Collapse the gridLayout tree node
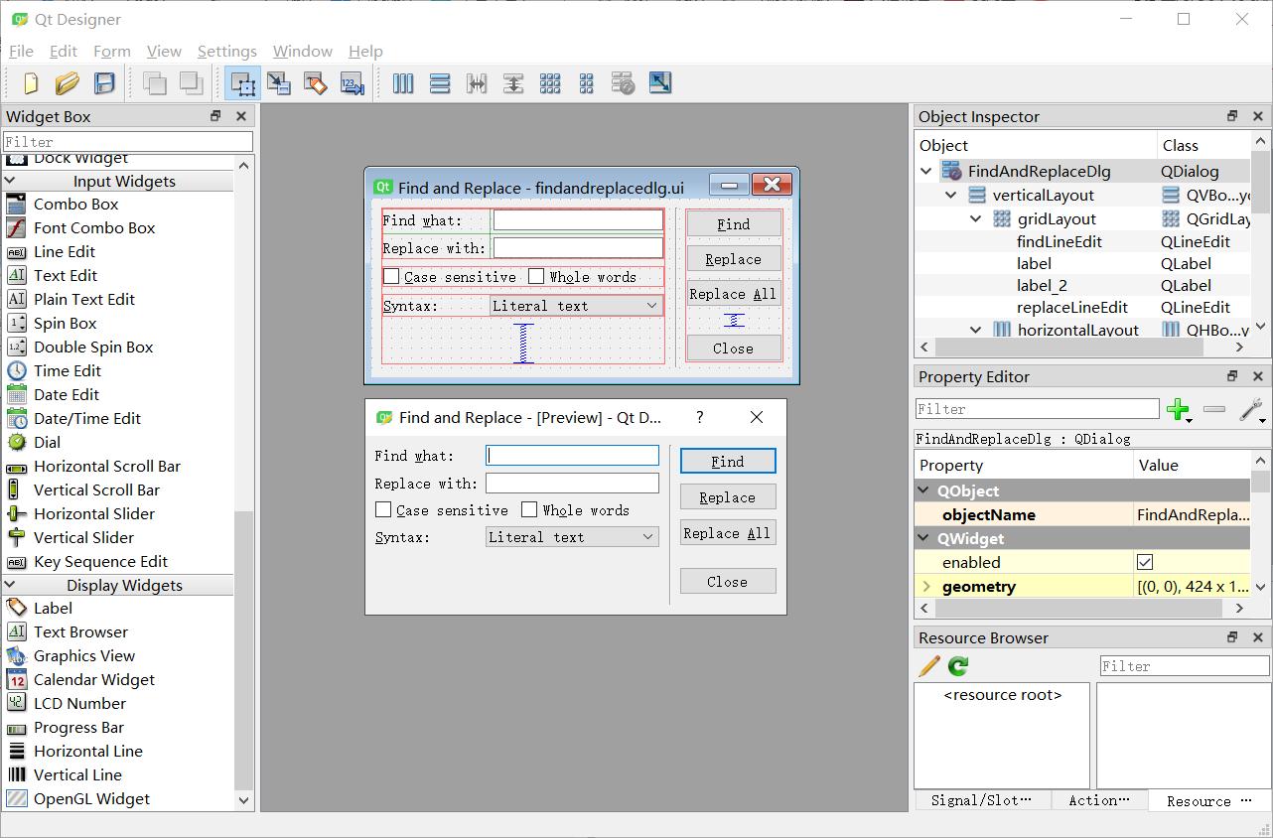Viewport: 1273px width, 838px height. [x=976, y=219]
